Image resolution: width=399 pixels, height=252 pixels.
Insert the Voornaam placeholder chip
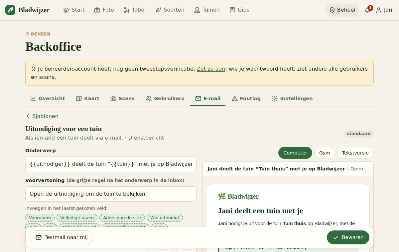pos(40,218)
